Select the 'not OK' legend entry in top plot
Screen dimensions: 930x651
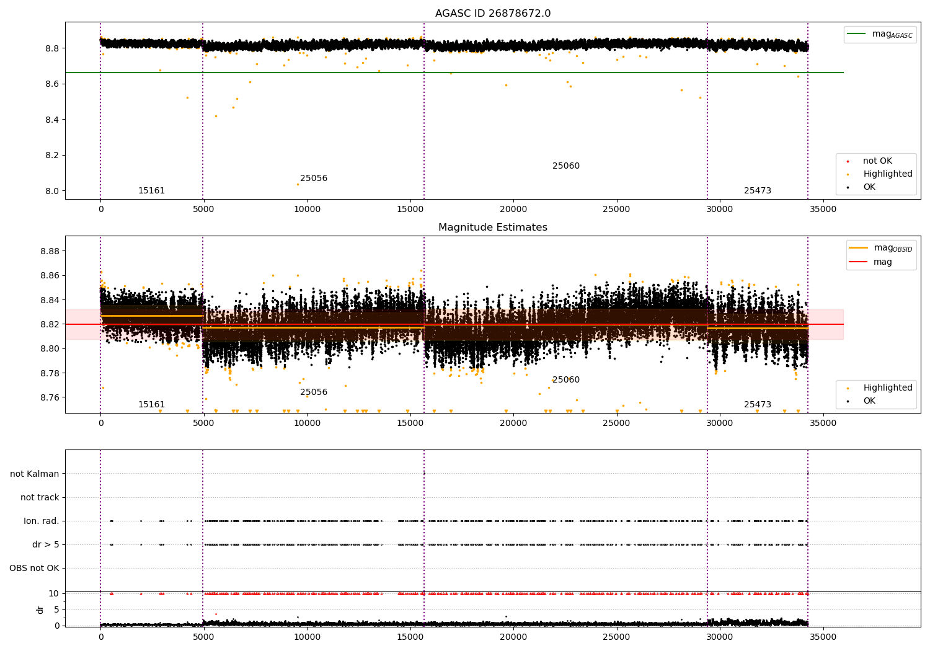click(877, 161)
